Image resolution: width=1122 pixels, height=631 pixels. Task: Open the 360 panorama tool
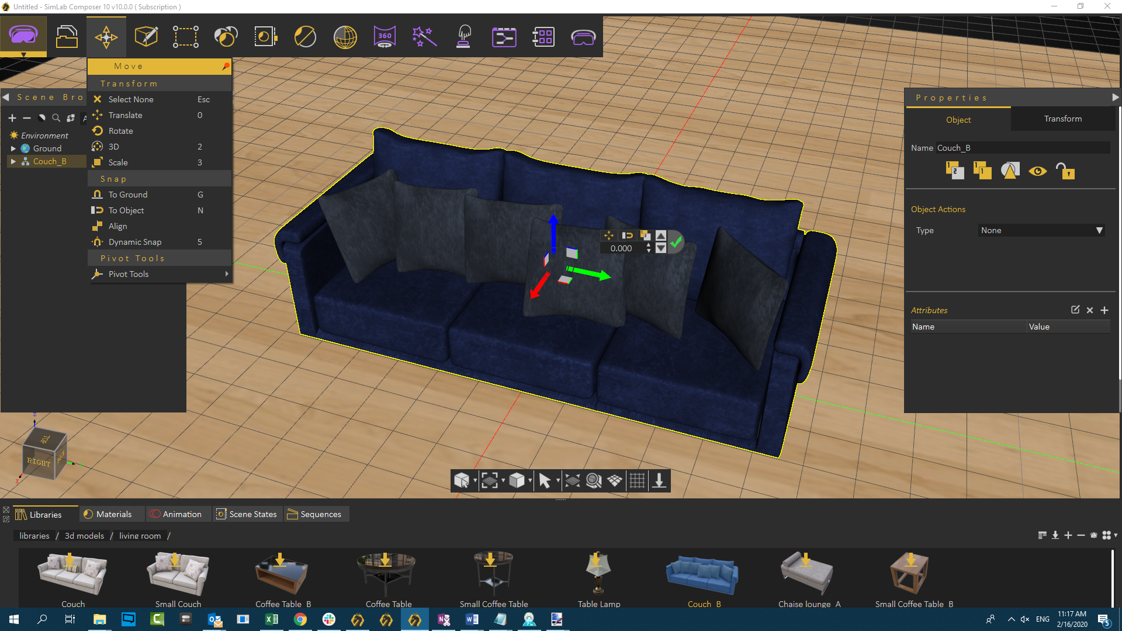[385, 36]
